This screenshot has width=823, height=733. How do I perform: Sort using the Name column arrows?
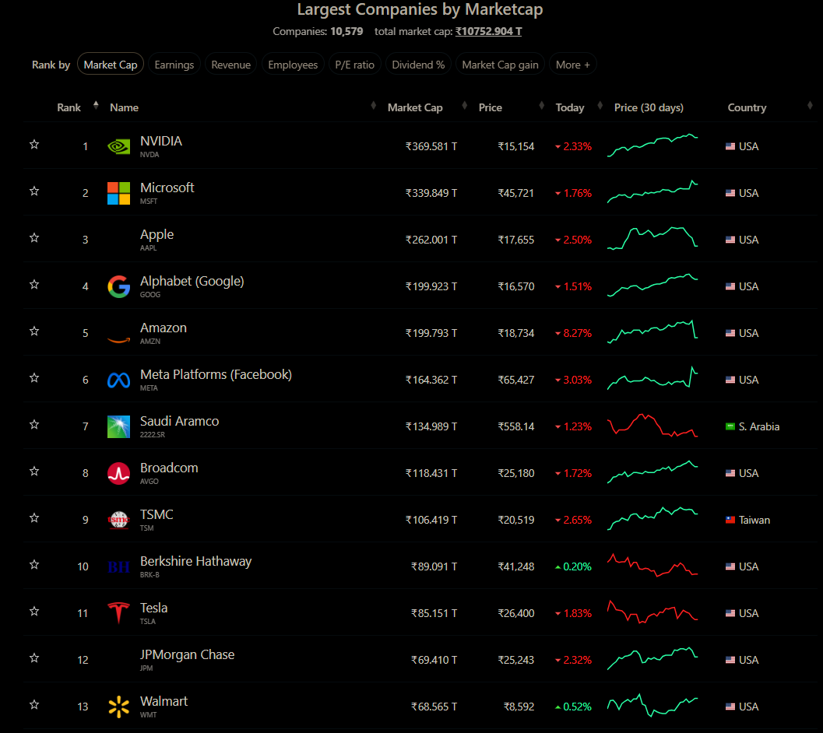point(373,106)
